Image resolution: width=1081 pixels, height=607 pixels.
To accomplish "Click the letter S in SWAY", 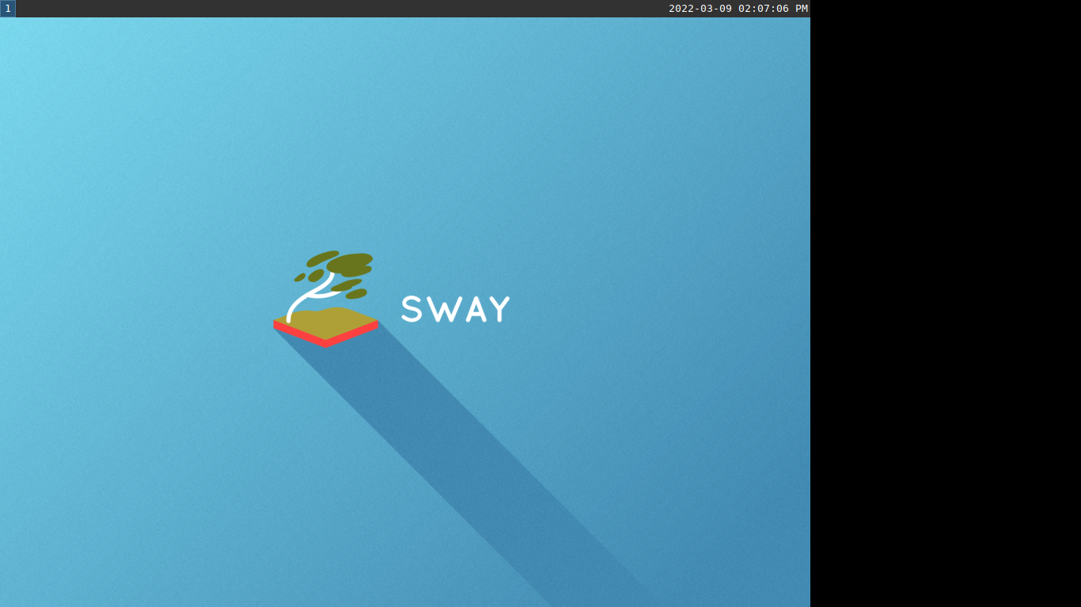I will [x=412, y=309].
